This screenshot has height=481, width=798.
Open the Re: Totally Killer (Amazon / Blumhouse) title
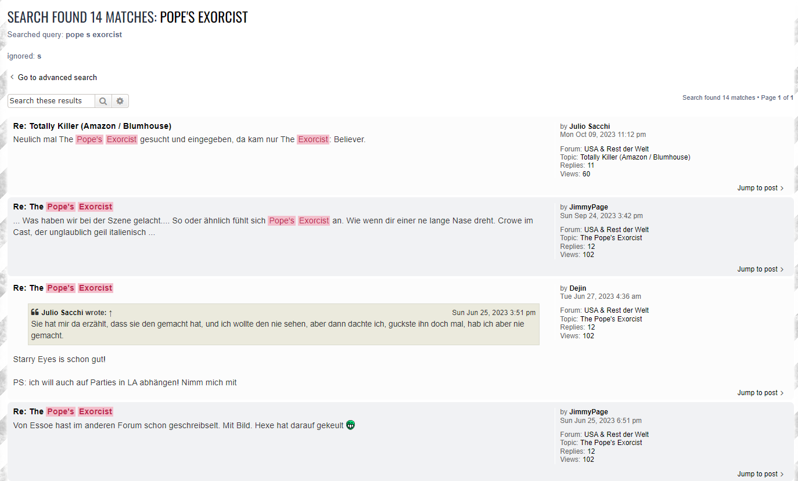[92, 126]
